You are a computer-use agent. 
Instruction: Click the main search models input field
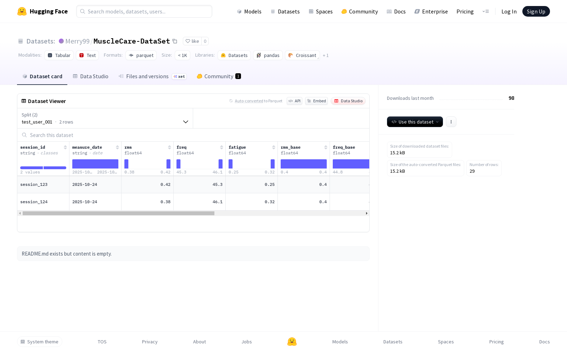point(144,11)
